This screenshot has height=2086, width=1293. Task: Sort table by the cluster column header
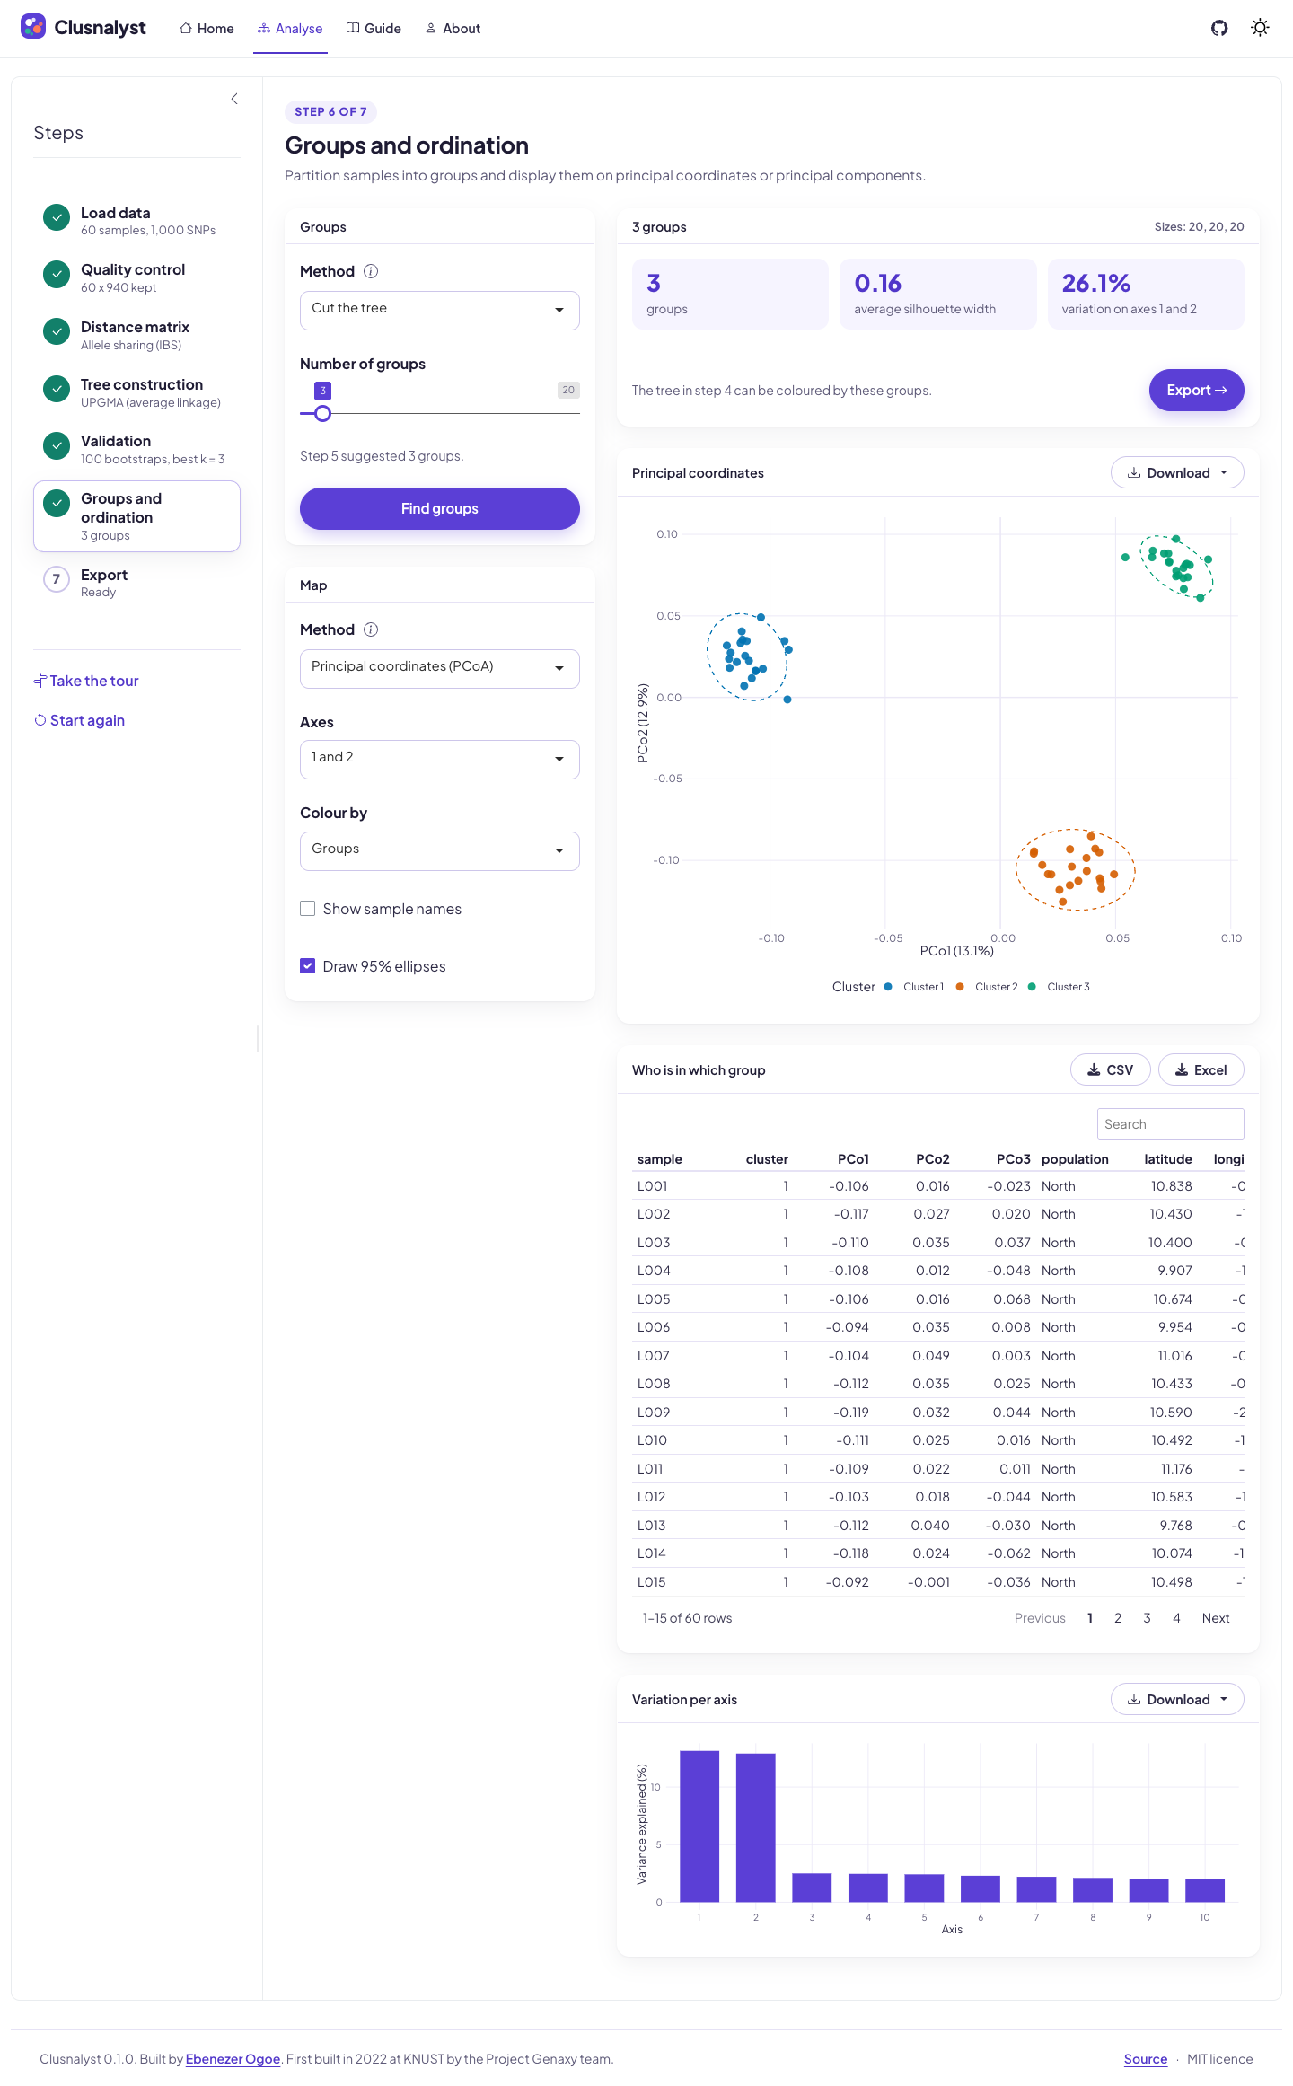[x=767, y=1159]
